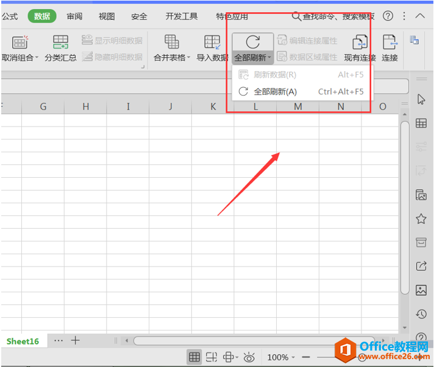Switch to Normal view in status bar
The height and width of the screenshot is (367, 434).
(x=194, y=357)
